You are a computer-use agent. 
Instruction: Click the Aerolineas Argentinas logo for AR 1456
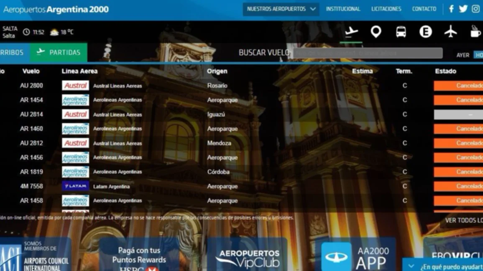pyautogui.click(x=75, y=157)
